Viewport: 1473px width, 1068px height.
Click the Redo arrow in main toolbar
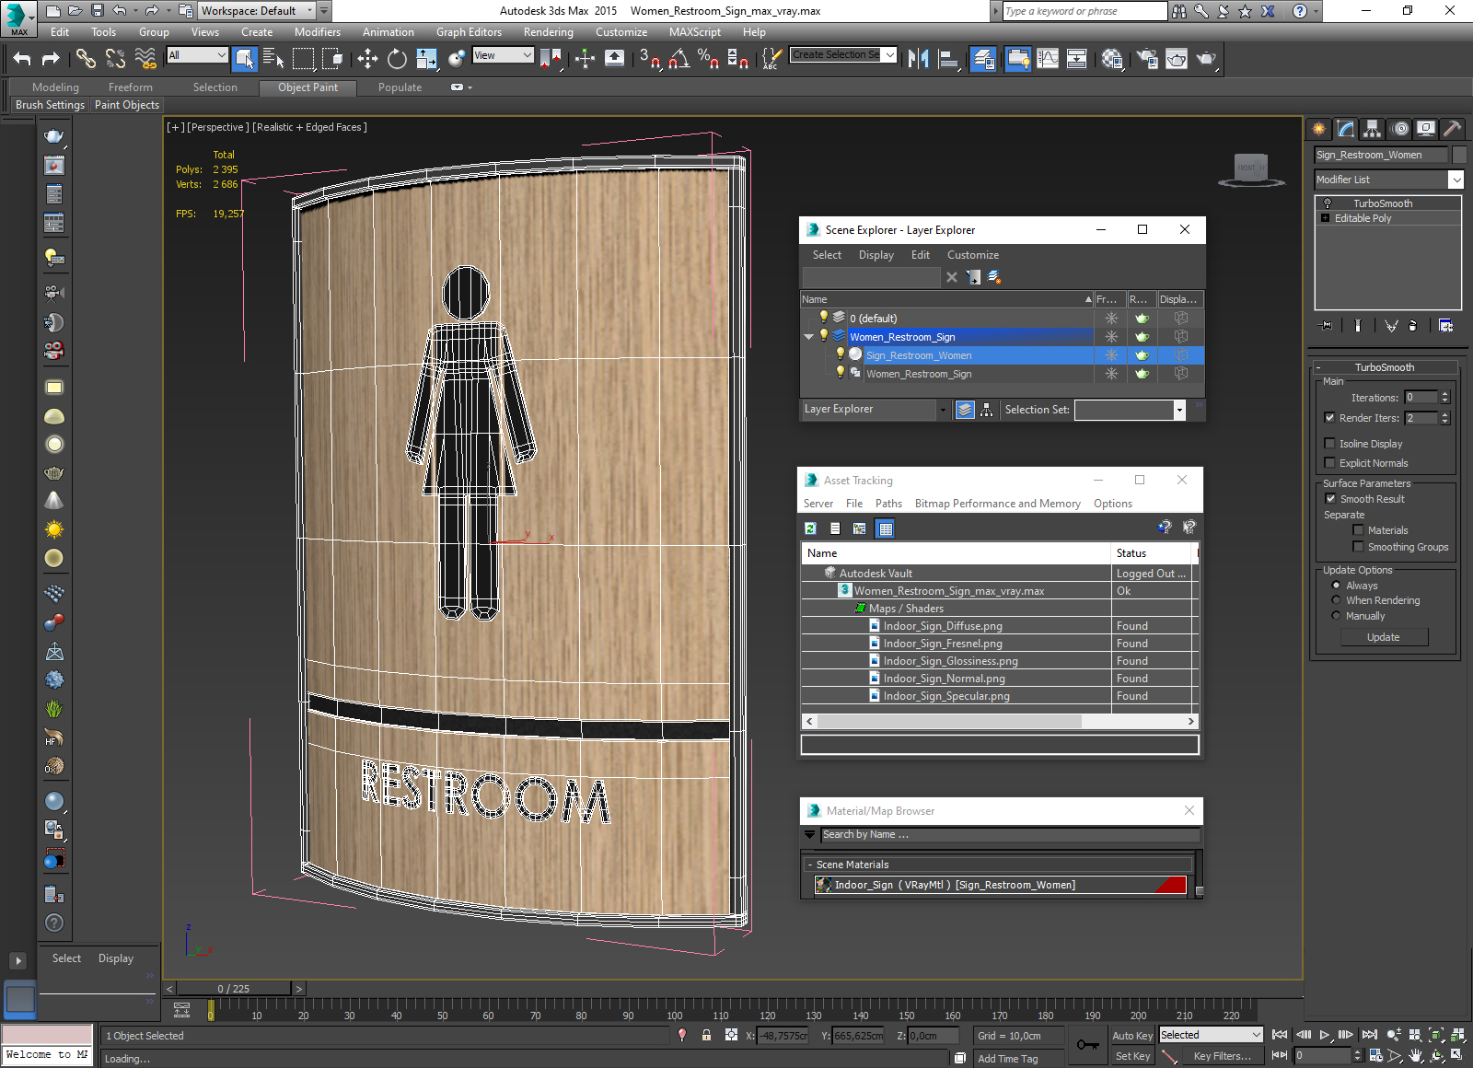click(52, 59)
